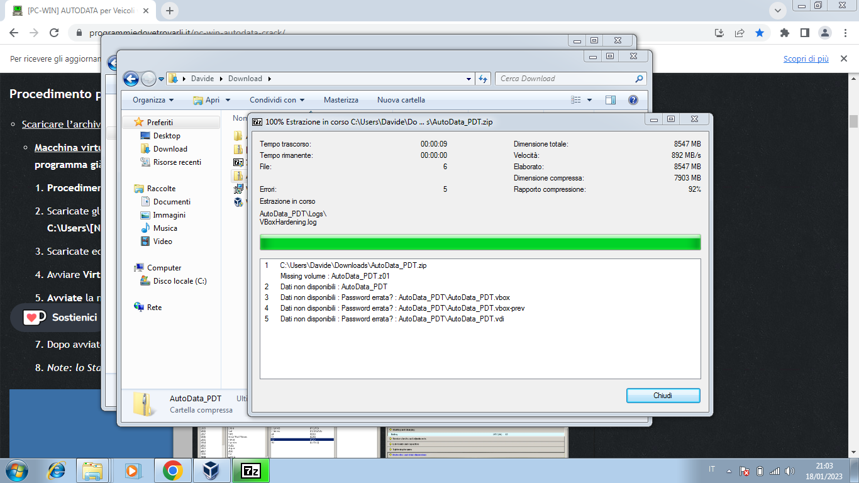Open Documenti library in navigation pane
Screen dimensions: 859x483
click(x=172, y=202)
